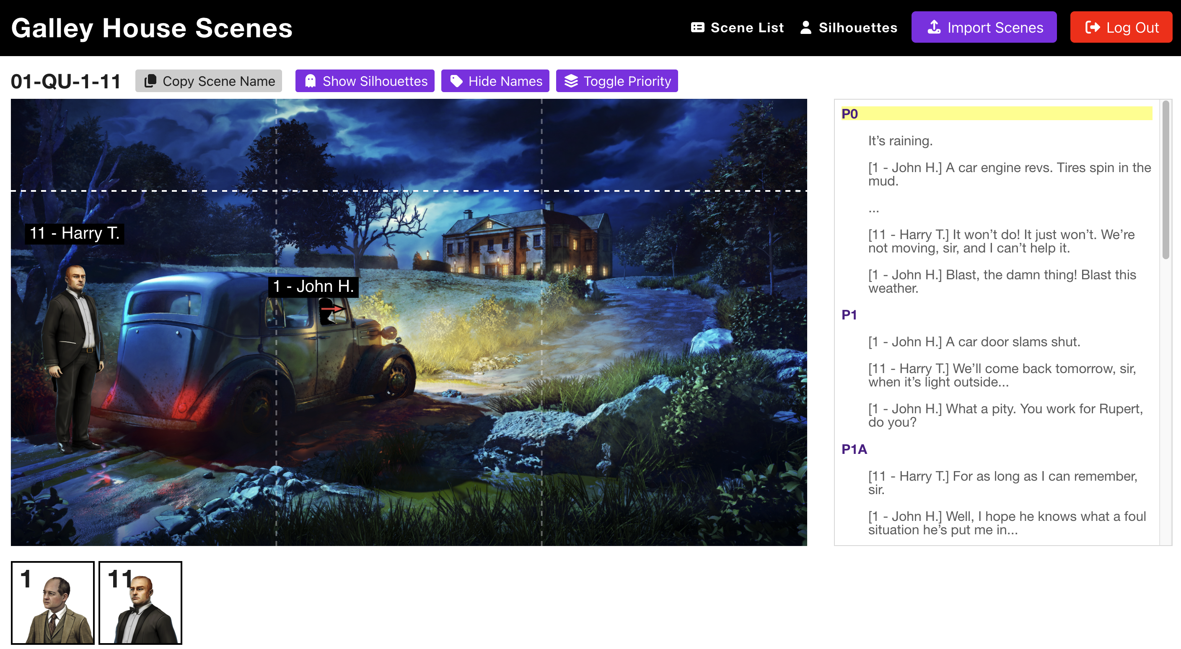Select the P1A section heading
The height and width of the screenshot is (649, 1181).
pyautogui.click(x=854, y=449)
